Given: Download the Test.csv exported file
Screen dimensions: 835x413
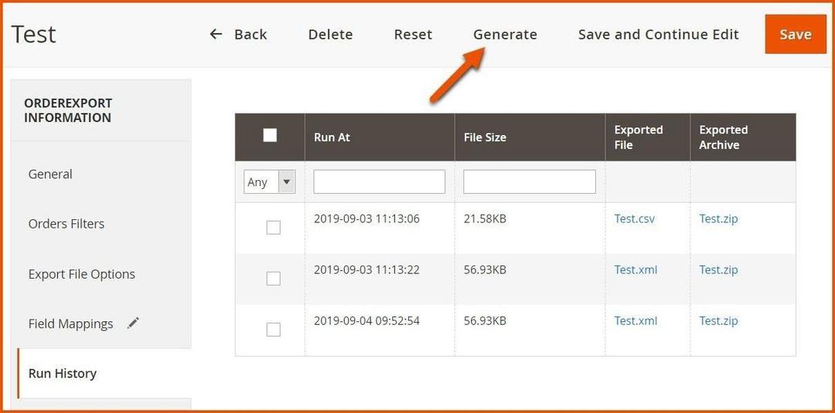Looking at the screenshot, I should pyautogui.click(x=634, y=219).
